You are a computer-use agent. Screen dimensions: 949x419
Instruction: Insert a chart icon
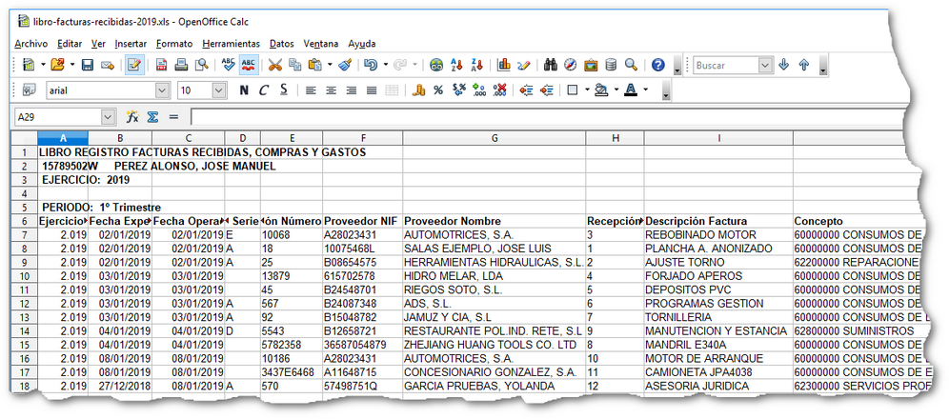[503, 65]
